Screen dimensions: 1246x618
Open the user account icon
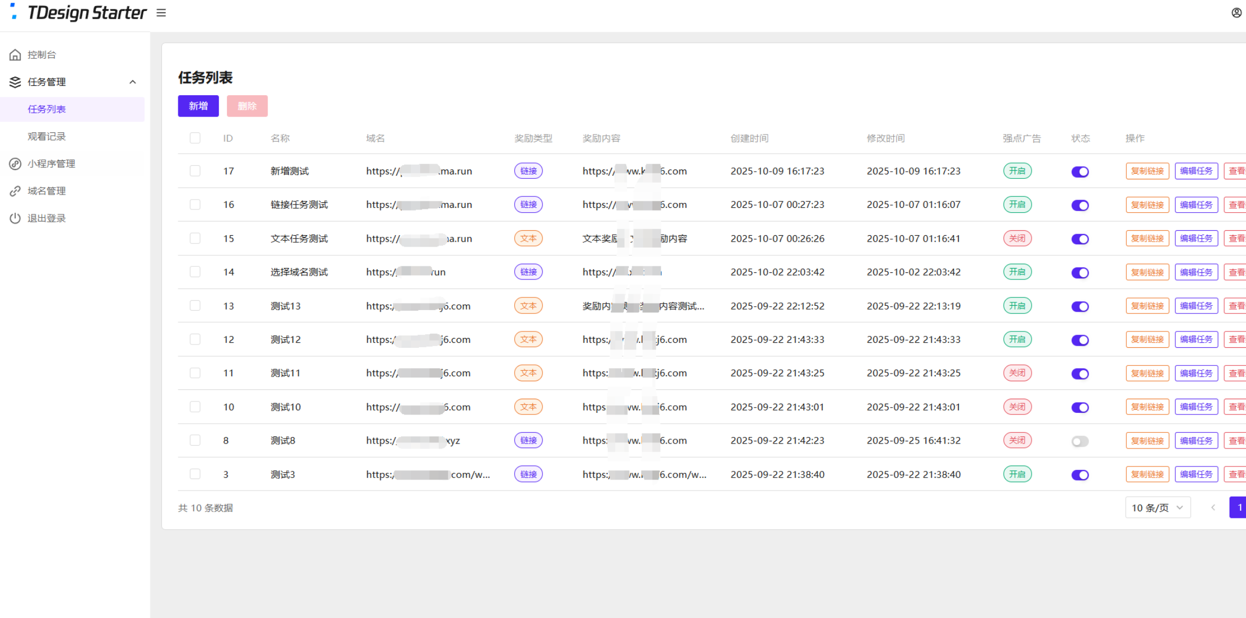[x=1236, y=13]
